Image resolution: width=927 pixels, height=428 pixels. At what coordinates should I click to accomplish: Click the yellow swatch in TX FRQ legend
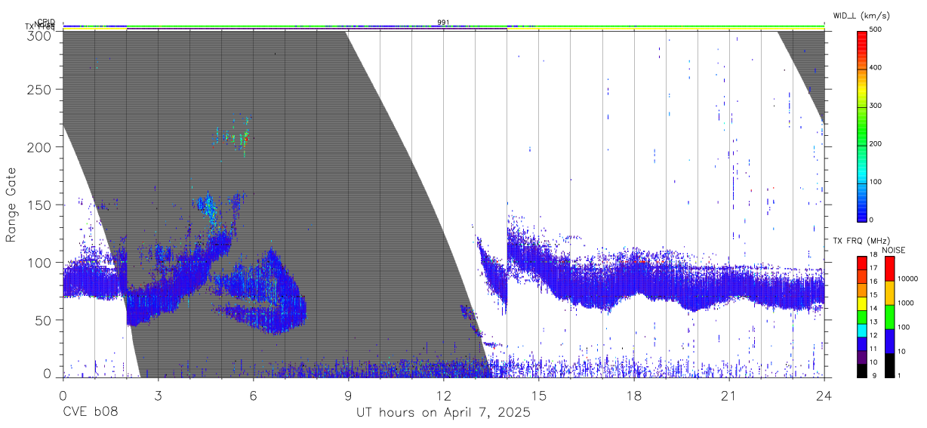862,302
